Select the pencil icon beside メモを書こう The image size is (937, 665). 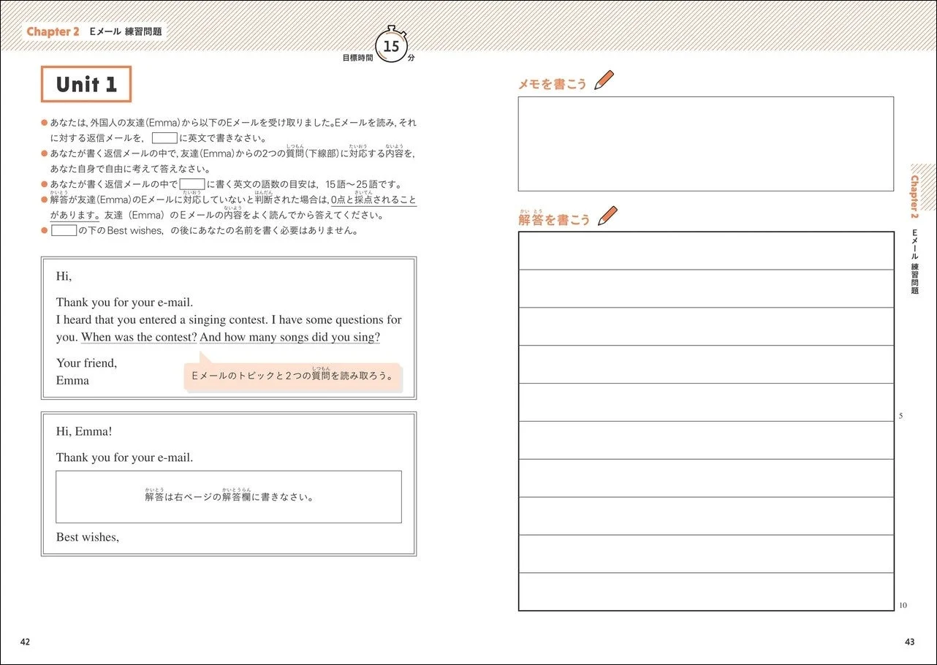(x=604, y=79)
